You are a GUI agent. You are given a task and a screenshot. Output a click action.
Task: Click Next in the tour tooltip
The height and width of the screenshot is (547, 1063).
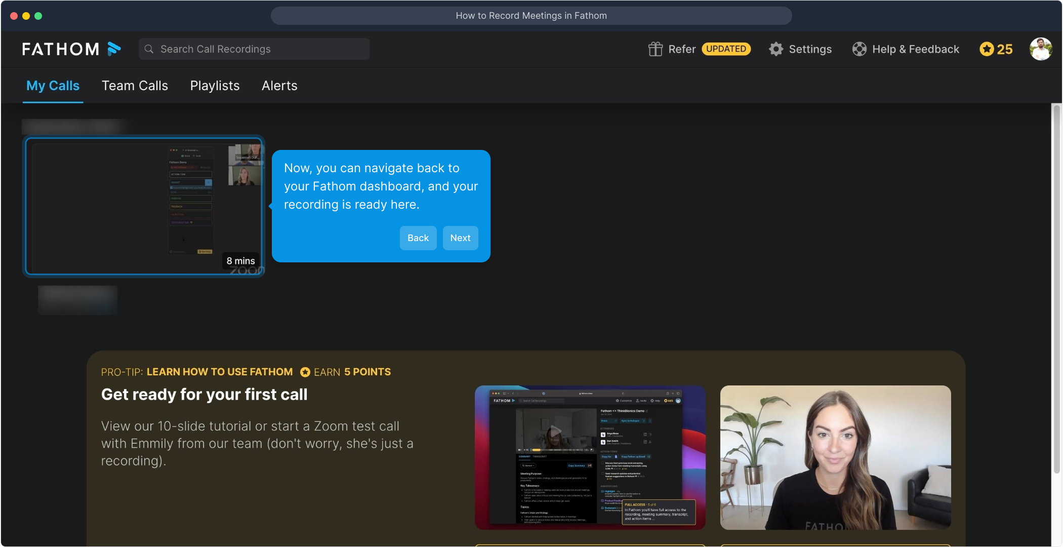pyautogui.click(x=460, y=238)
